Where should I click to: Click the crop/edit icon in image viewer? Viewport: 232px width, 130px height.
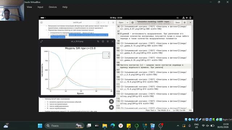point(98,42)
